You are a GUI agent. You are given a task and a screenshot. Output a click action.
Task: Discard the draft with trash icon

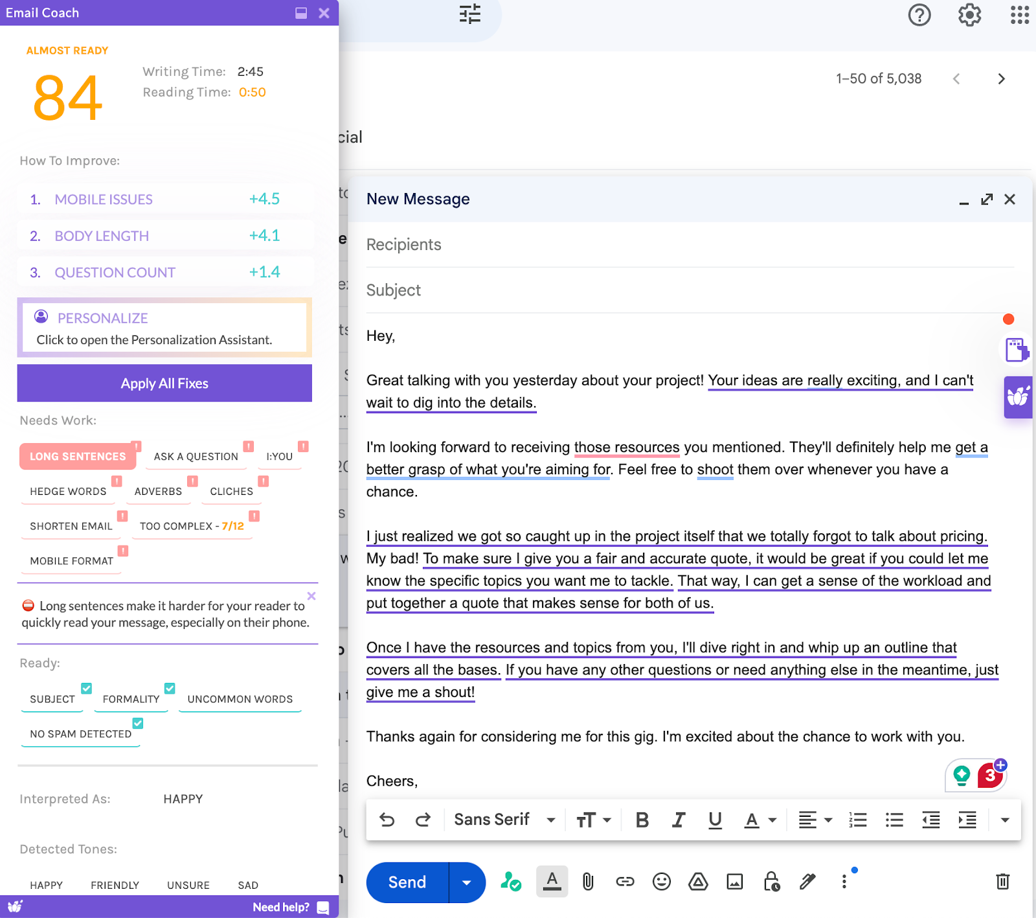point(1002,882)
